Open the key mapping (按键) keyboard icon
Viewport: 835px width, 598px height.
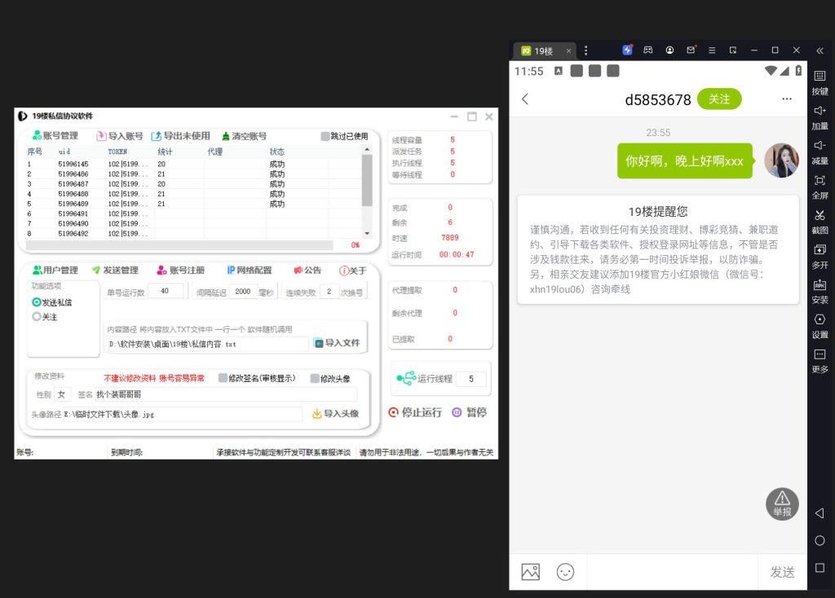click(x=820, y=76)
